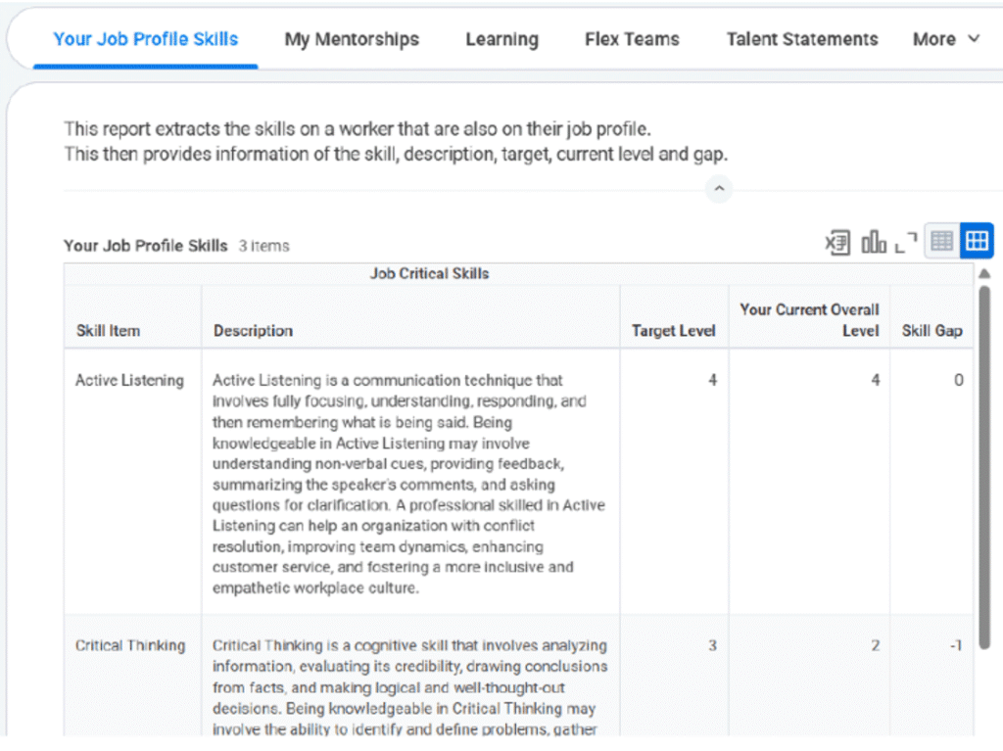Image resolution: width=1003 pixels, height=751 pixels.
Task: Click Critical Thinking skill gap -1
Action: (x=956, y=645)
